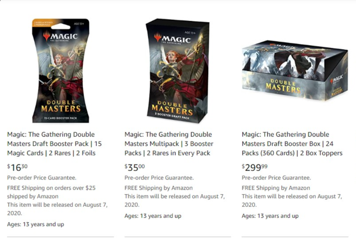
Task: Click FREE Shipping by Amazon under the Booster Box
Action: click(276, 188)
